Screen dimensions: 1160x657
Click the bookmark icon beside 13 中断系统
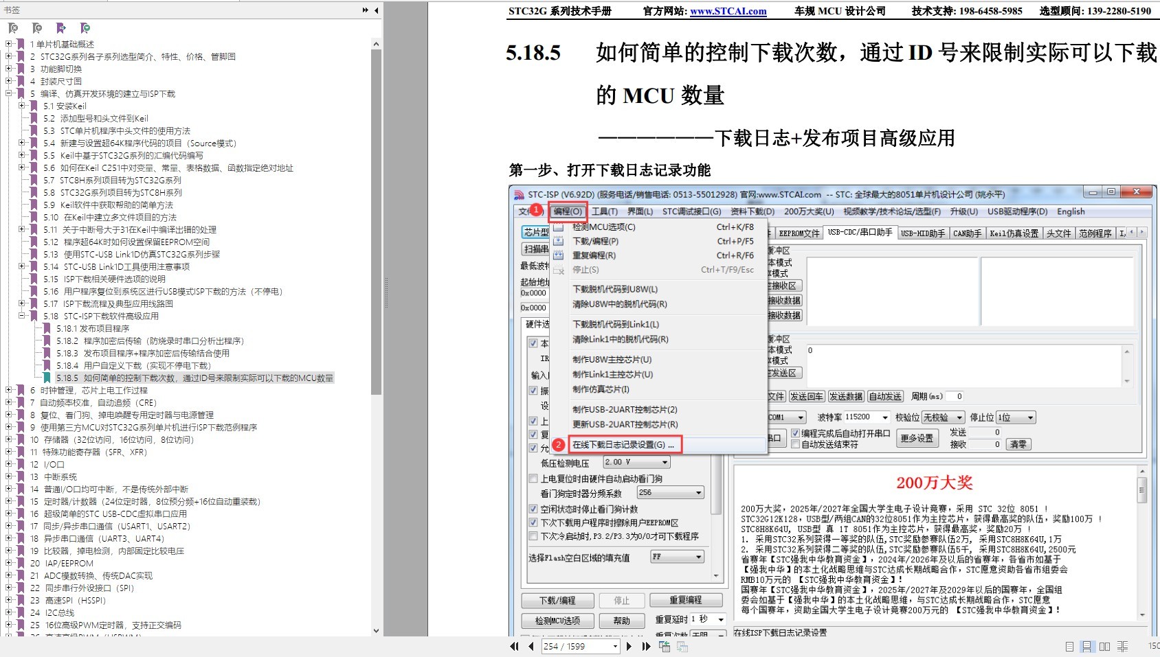click(20, 476)
